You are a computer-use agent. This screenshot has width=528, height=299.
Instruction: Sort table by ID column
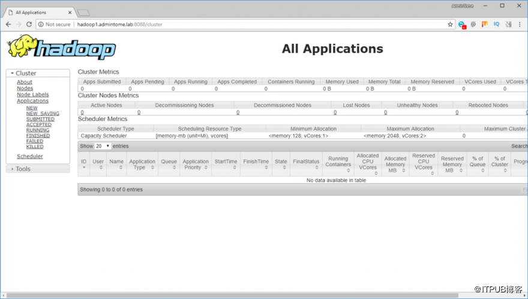(x=84, y=164)
